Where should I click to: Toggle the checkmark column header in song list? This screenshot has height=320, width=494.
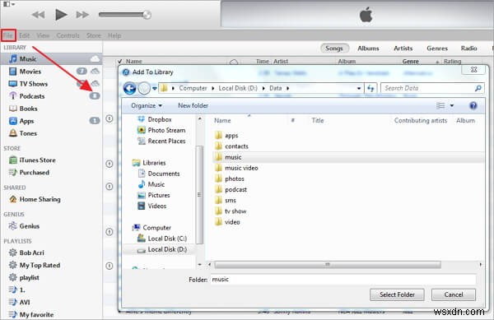pos(119,61)
